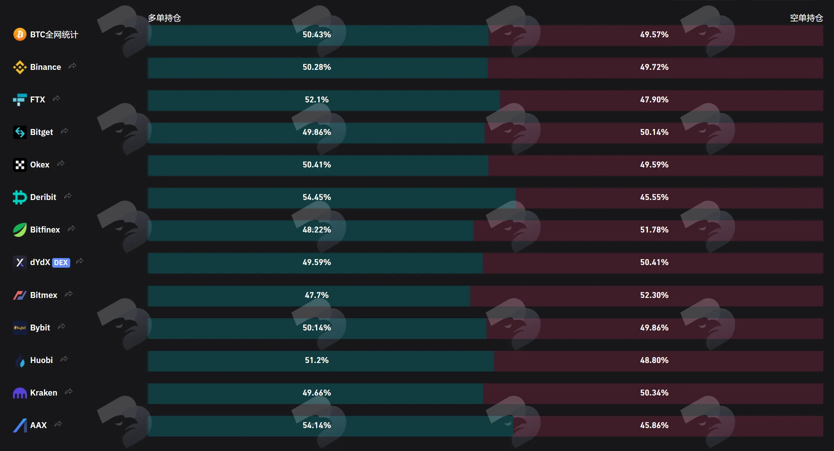Click the share arrow beside Deribit
The width and height of the screenshot is (834, 451).
tap(68, 196)
